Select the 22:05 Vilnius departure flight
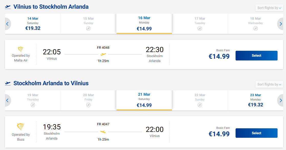Screen dimensions: 286x150 tap(256, 56)
